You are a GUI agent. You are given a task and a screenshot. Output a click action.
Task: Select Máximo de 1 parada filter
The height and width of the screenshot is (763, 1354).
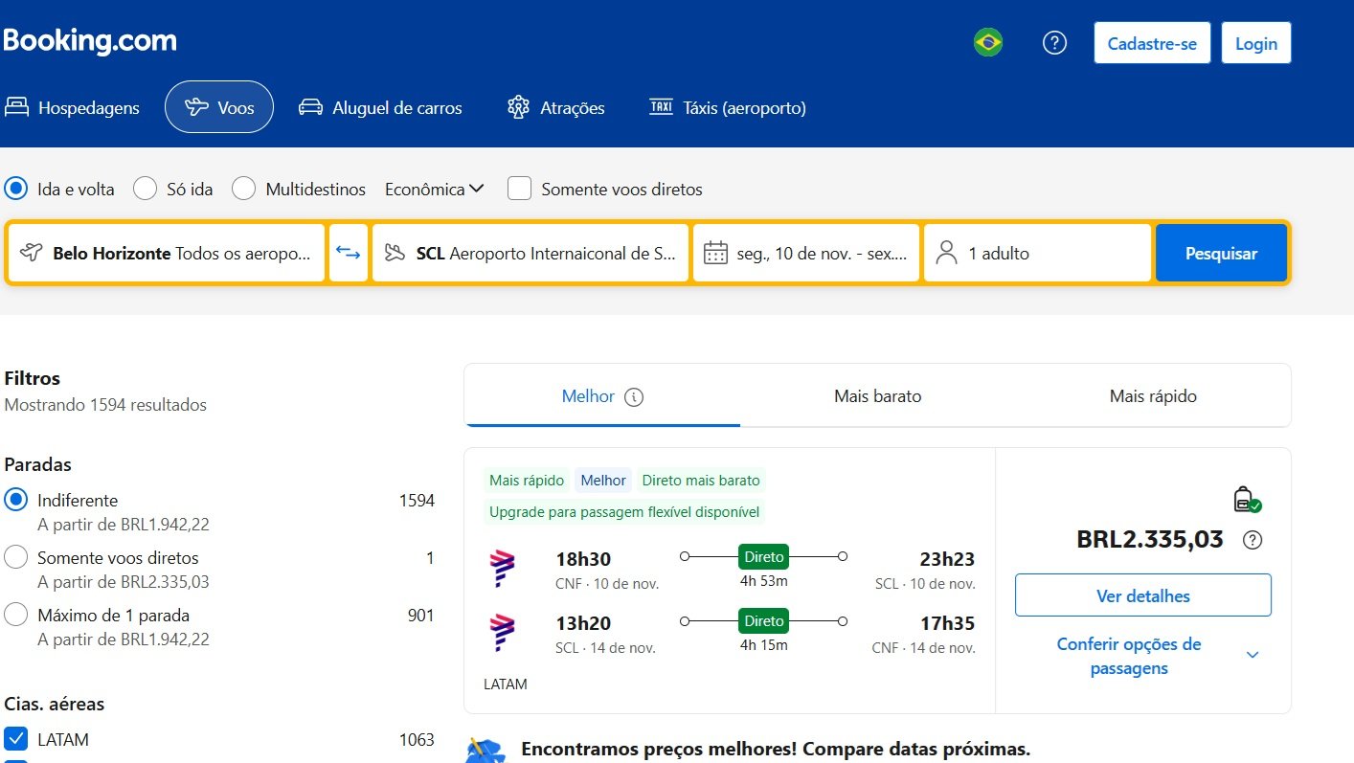[16, 615]
